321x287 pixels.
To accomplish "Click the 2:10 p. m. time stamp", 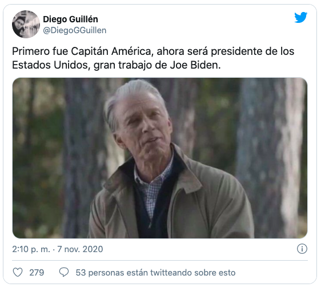I will [31, 249].
